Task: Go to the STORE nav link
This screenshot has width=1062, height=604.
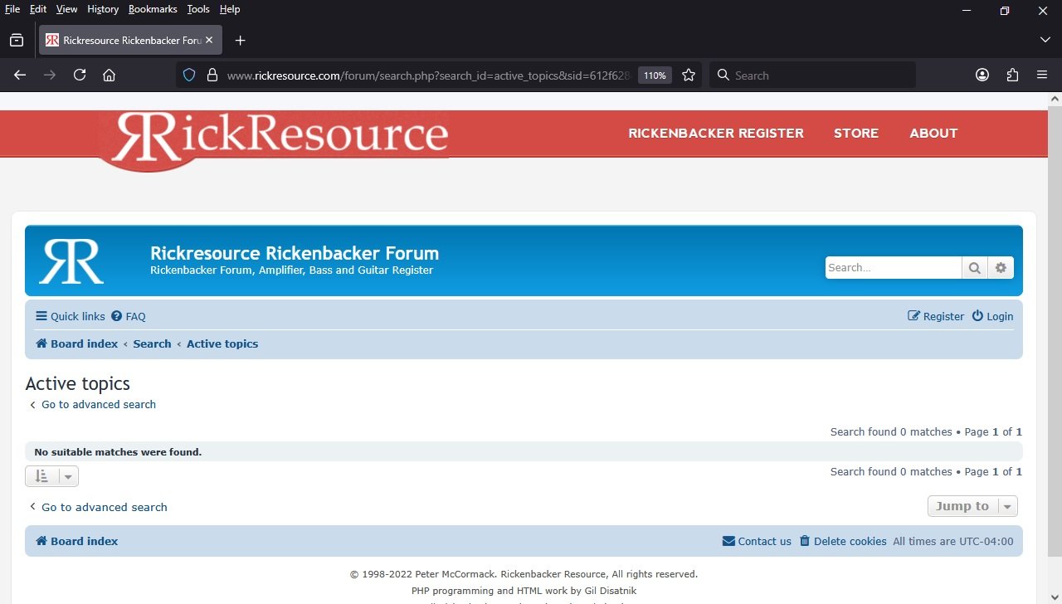Action: coord(856,133)
